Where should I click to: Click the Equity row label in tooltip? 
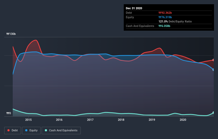[130, 17]
